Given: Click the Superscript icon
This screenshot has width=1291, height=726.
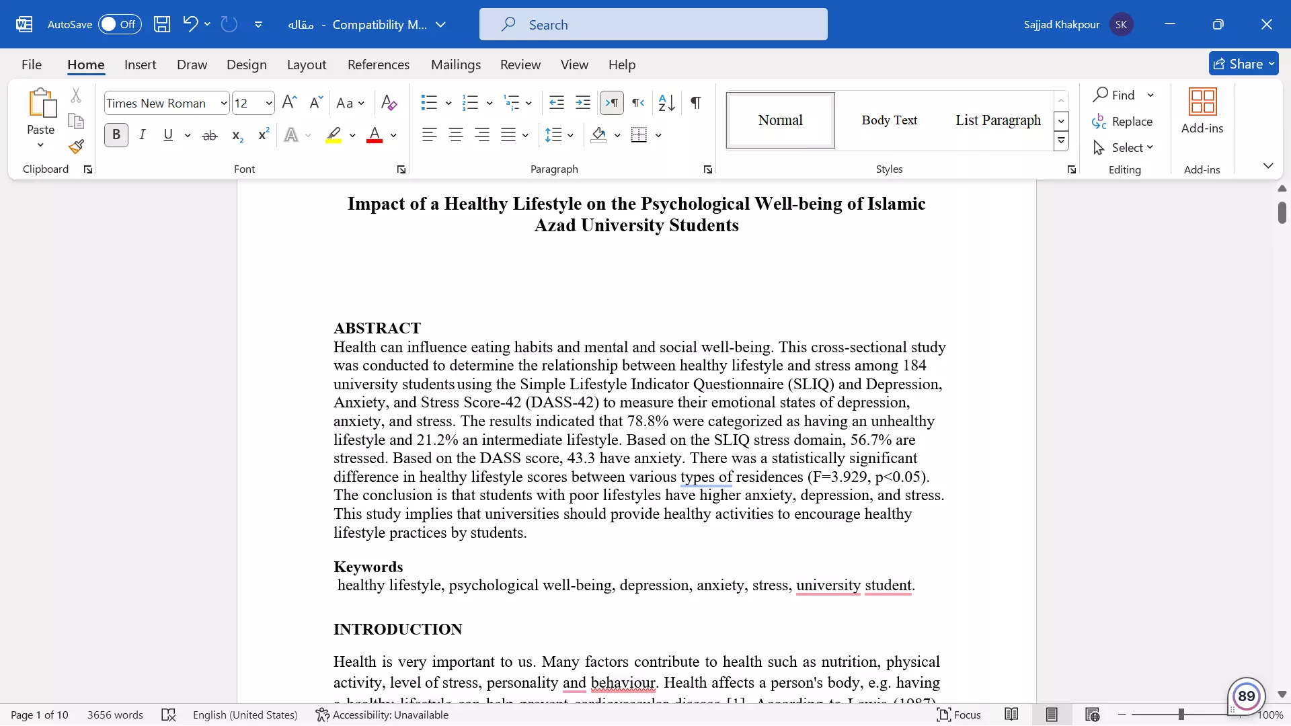Looking at the screenshot, I should pos(264,135).
